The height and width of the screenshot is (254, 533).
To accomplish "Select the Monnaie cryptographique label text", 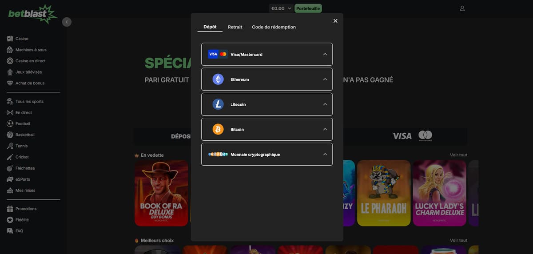I will tap(255, 155).
